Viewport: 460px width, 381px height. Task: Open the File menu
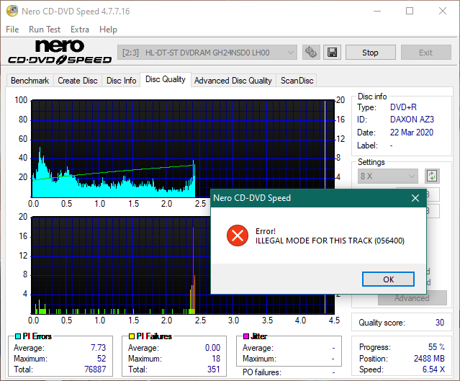(x=12, y=30)
